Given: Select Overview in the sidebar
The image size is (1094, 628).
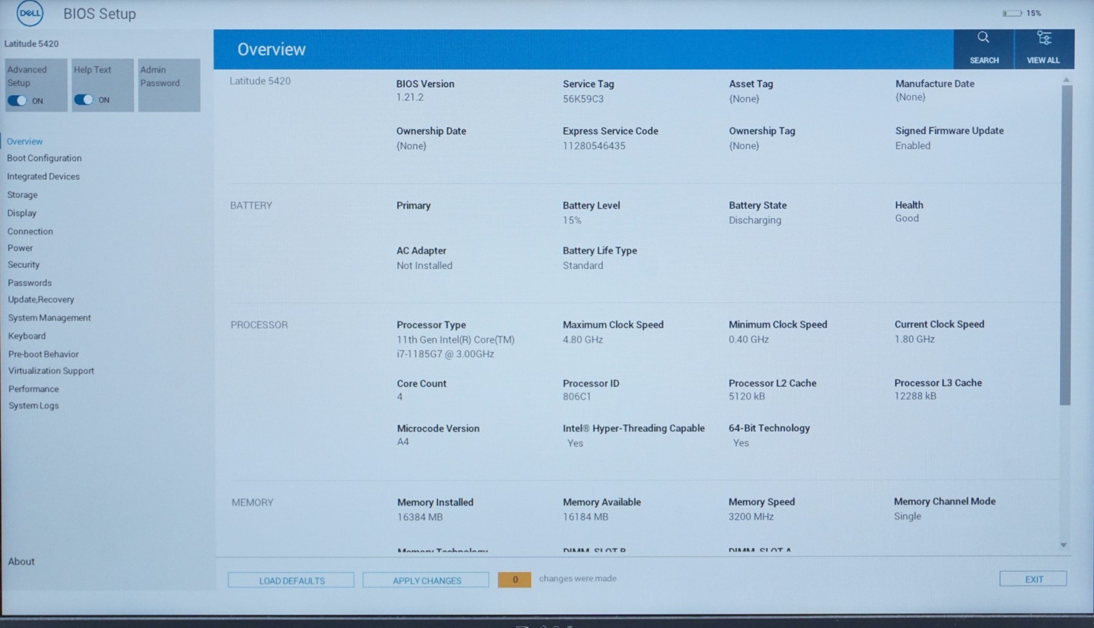Looking at the screenshot, I should (25, 142).
